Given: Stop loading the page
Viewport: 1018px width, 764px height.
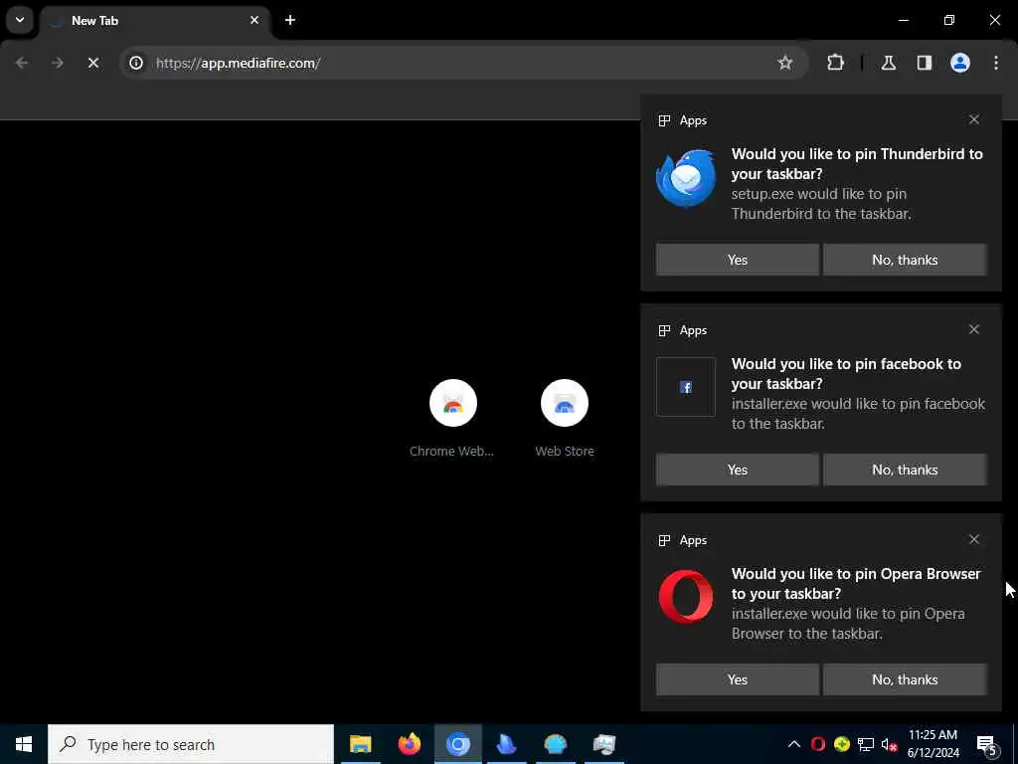Looking at the screenshot, I should click(x=92, y=63).
